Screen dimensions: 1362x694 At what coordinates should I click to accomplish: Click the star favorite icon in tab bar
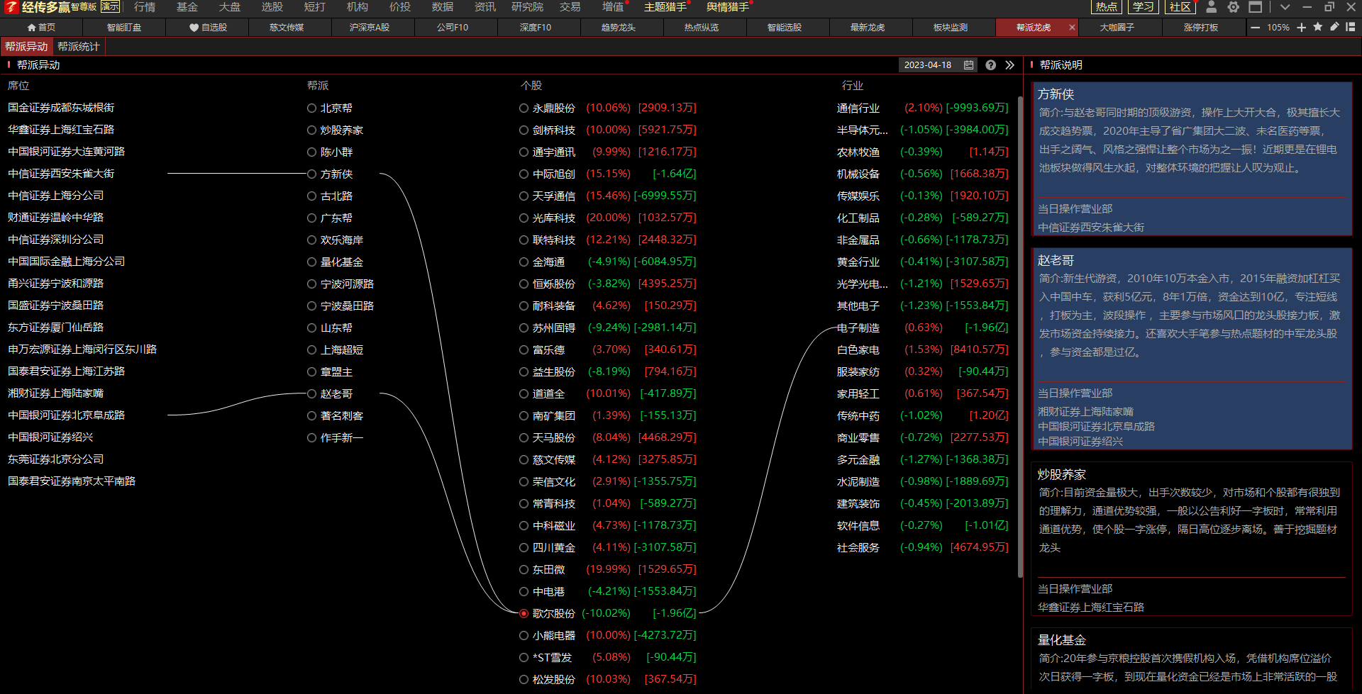coord(1318,27)
